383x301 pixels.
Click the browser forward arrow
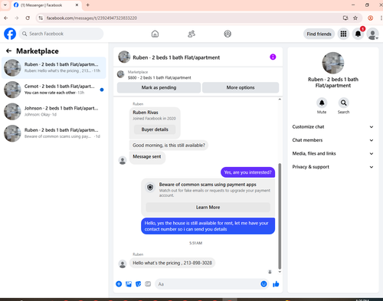point(17,18)
